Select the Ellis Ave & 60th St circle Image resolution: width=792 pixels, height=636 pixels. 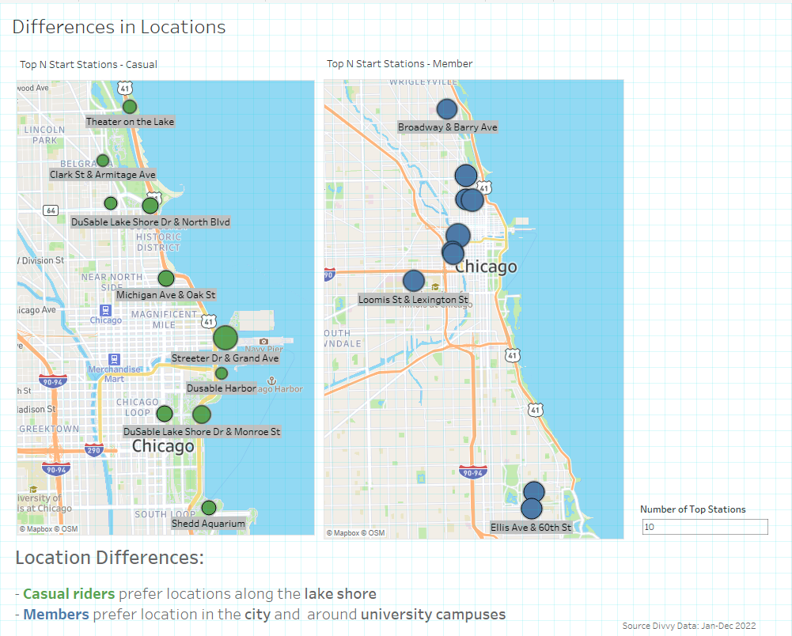(x=532, y=509)
